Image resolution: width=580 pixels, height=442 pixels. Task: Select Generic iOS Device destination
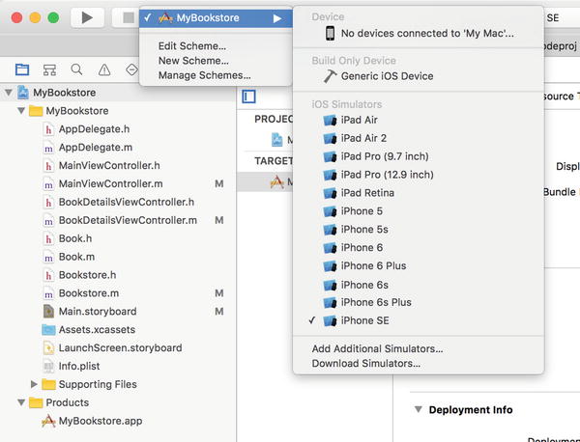(419, 76)
